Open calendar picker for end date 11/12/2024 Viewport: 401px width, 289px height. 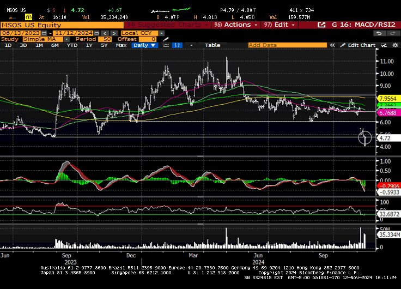pos(96,33)
